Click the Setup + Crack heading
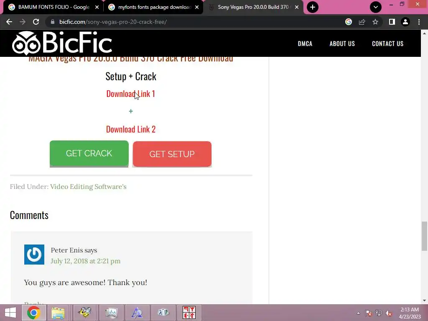The width and height of the screenshot is (428, 321). point(131,76)
